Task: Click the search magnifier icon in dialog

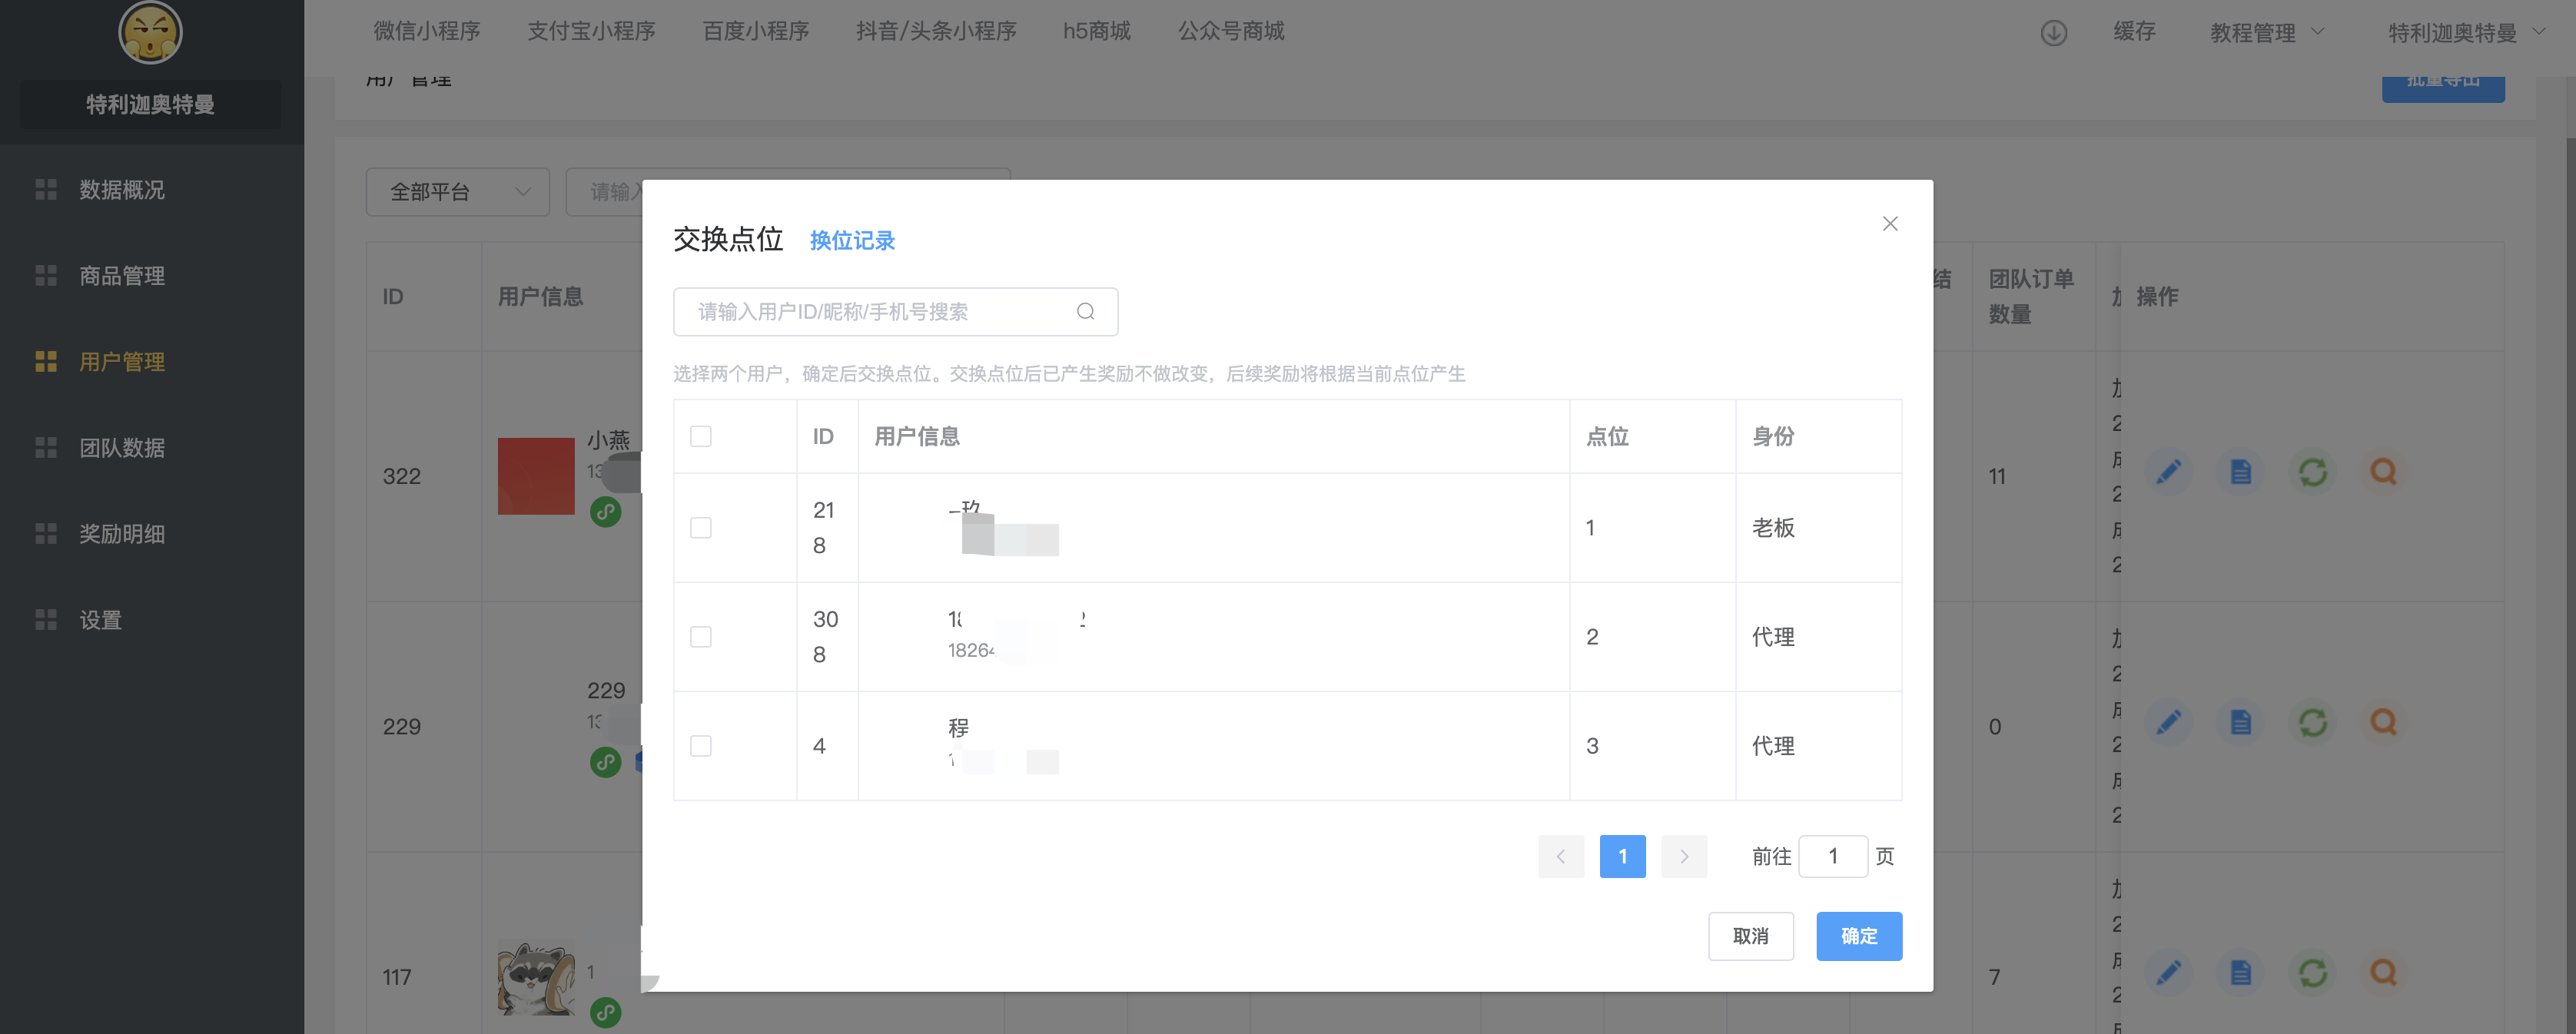Action: coord(1085,312)
